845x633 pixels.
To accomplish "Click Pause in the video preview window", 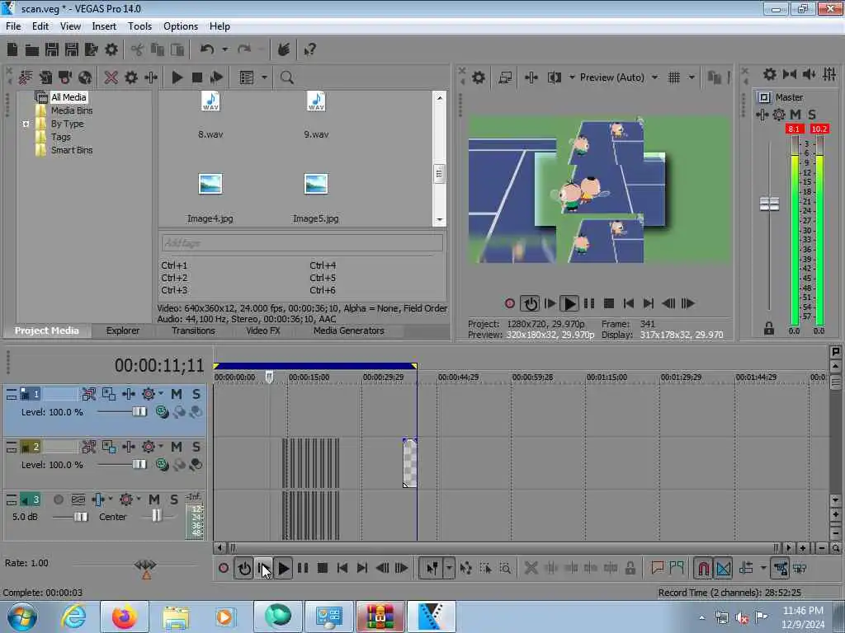I will [589, 303].
